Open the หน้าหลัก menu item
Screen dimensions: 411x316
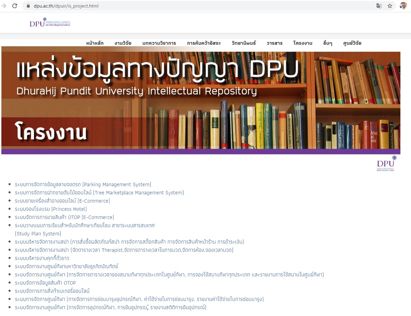(95, 43)
